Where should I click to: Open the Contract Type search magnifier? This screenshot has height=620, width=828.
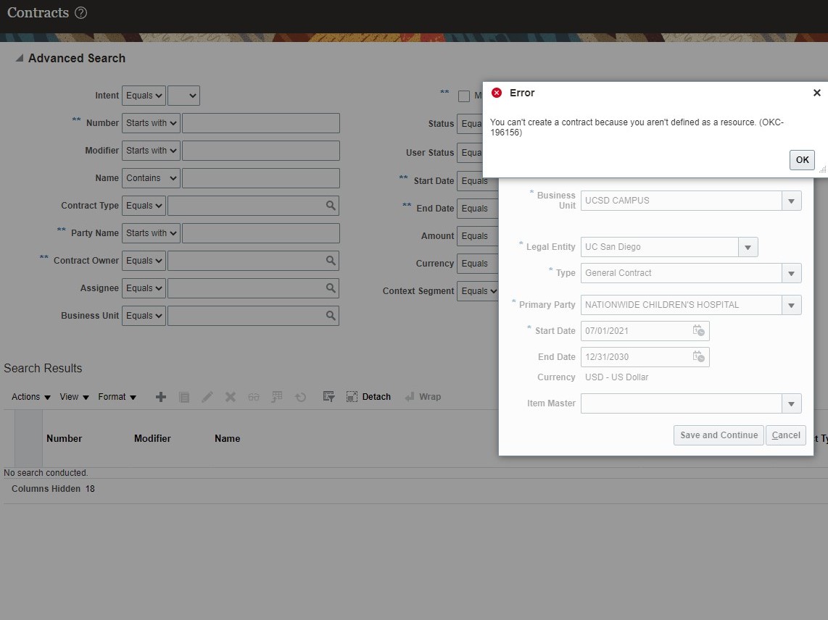[x=331, y=205]
